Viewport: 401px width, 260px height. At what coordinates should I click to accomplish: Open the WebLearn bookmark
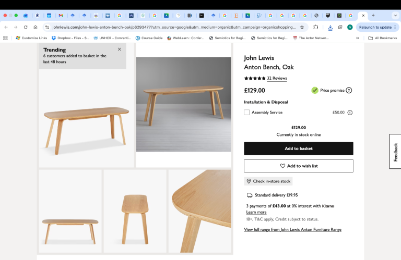(x=185, y=38)
